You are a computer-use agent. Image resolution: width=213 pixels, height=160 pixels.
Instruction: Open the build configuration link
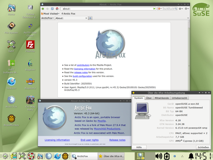pos(82,76)
